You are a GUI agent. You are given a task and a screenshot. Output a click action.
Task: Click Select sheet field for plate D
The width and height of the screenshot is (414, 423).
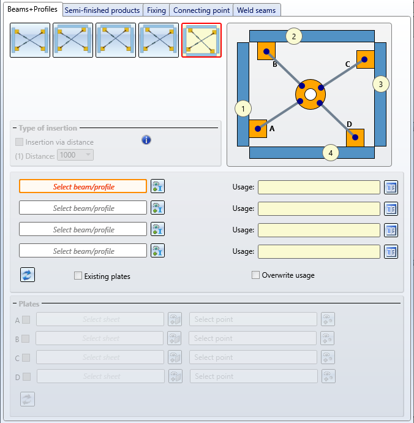click(x=100, y=376)
